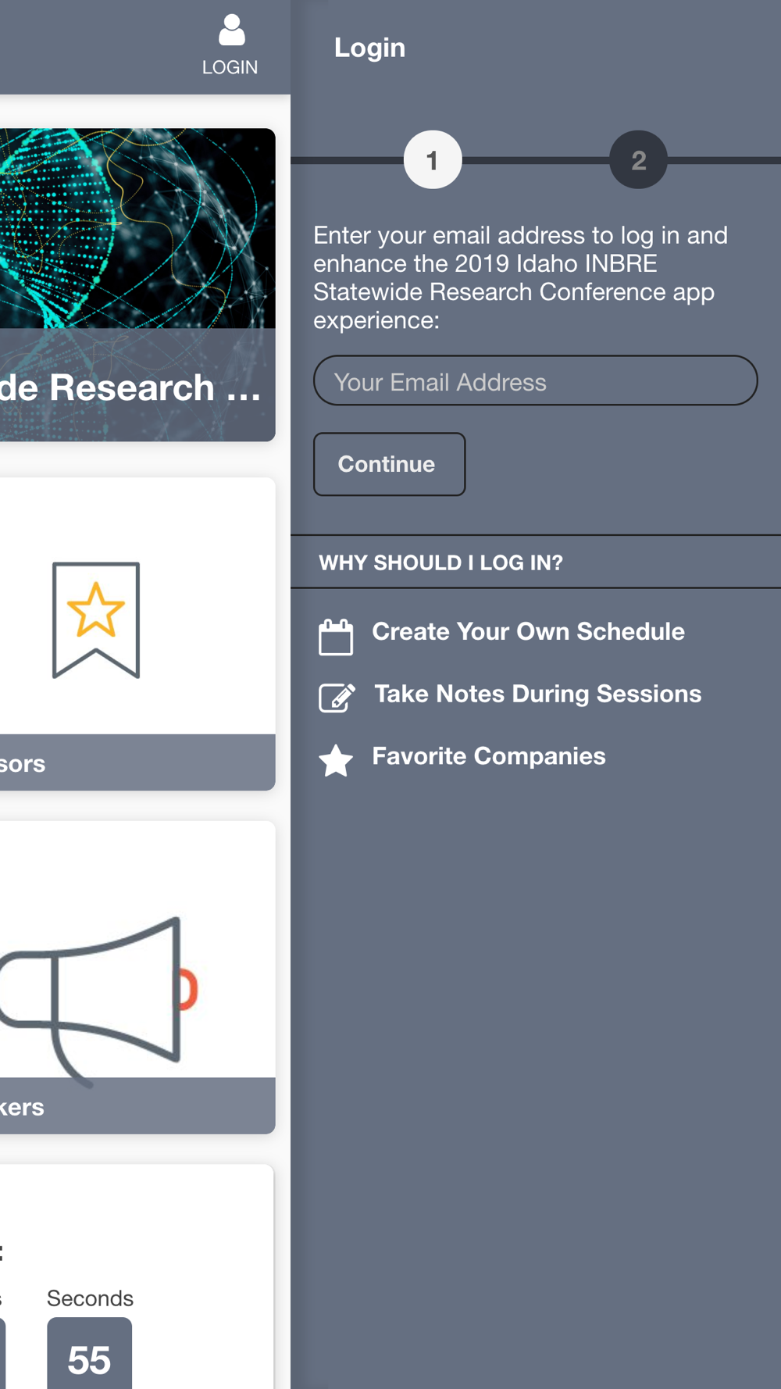Screen dimensions: 781x1389
Task: Tap the Seconds countdown box showing 55
Action: pyautogui.click(x=89, y=1355)
